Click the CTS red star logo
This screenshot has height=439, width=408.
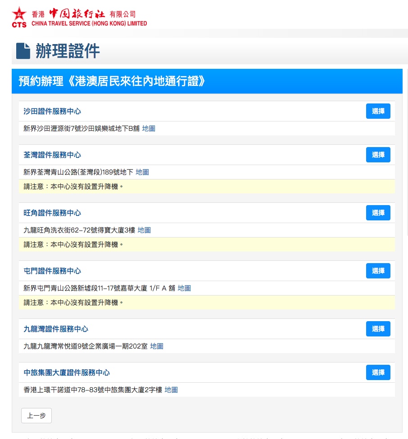19,17
